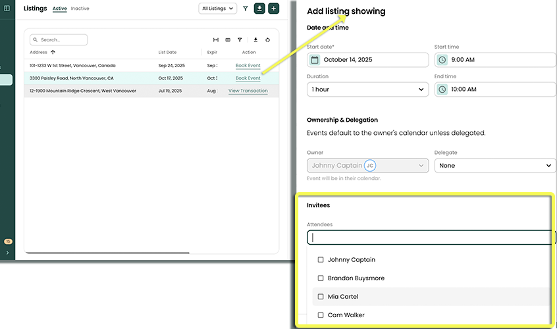
Task: Click the table export download icon
Action: 255,40
